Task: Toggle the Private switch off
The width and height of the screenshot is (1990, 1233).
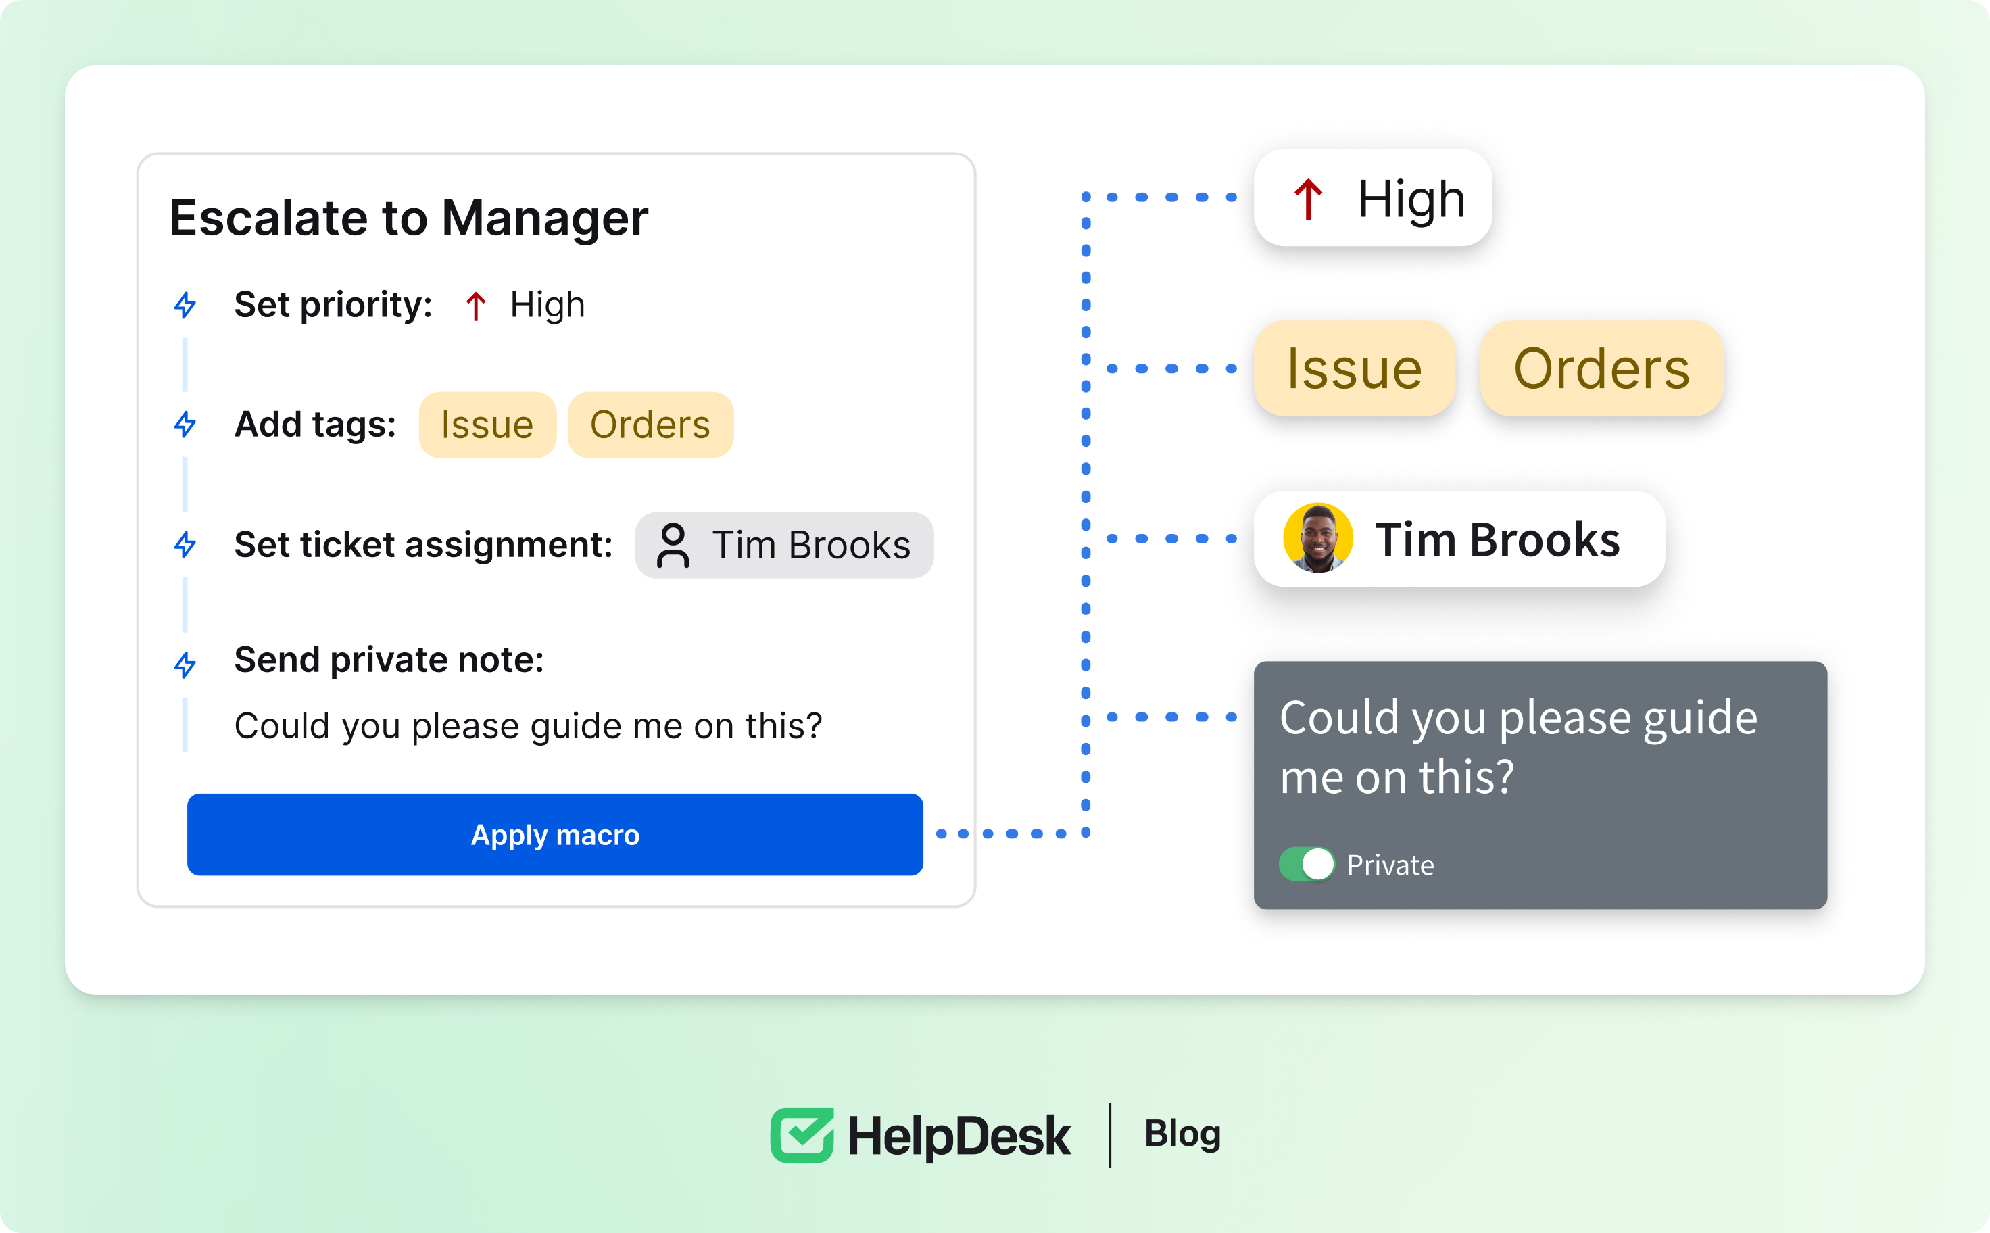Action: [1306, 864]
